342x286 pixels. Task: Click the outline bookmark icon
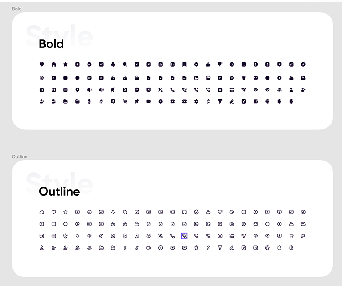pos(184,212)
